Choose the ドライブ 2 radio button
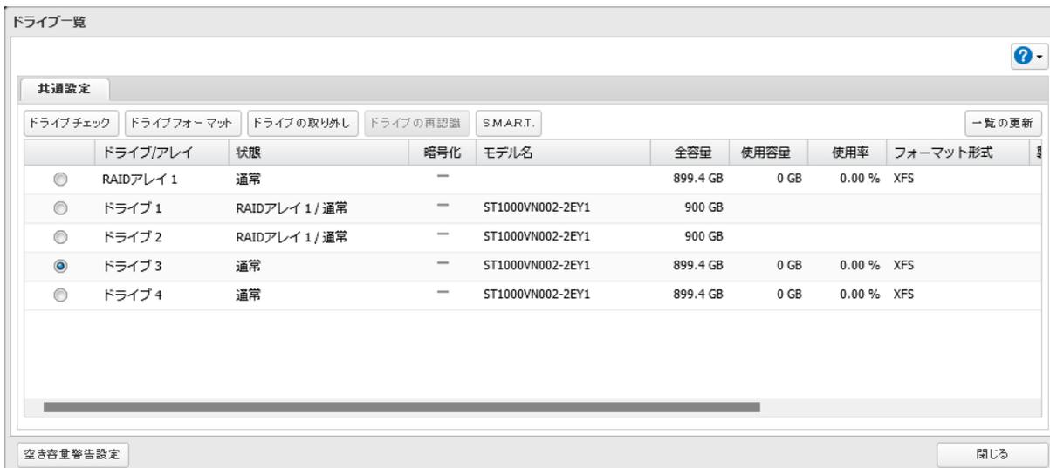 [x=59, y=237]
